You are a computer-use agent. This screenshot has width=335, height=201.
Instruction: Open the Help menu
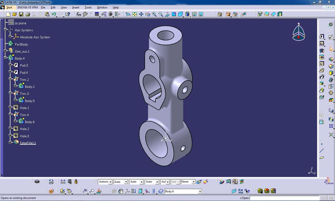[x=116, y=7]
